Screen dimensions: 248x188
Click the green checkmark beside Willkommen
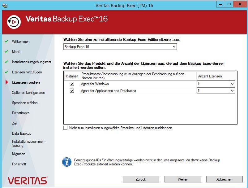tap(6, 42)
